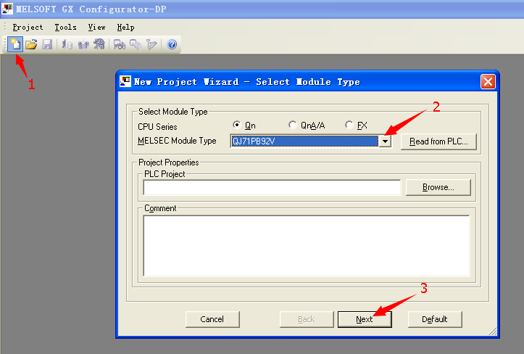Open the Help menu
This screenshot has width=524, height=354.
[125, 27]
